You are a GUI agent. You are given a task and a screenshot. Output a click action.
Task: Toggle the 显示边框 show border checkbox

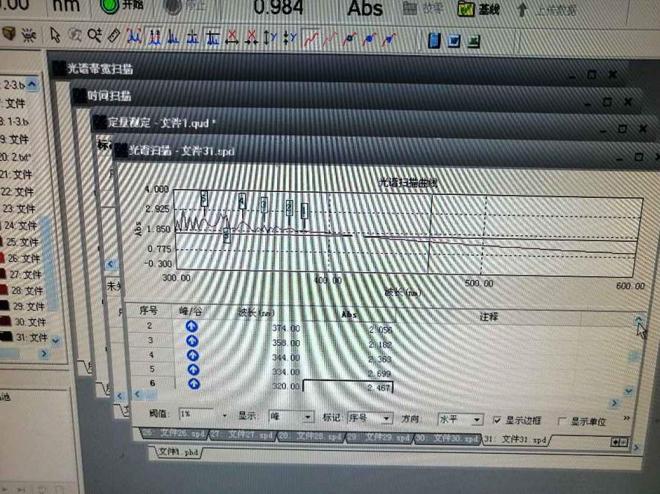click(x=496, y=419)
